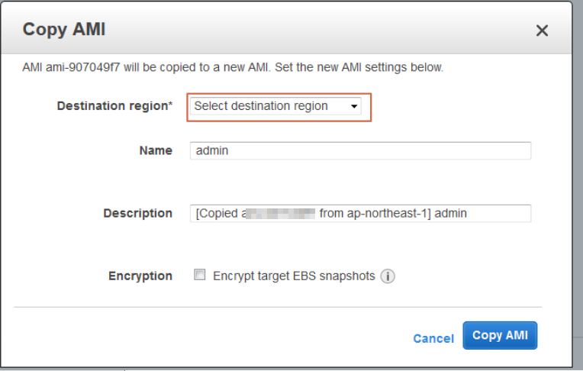Click the gray dialog header bar
This screenshot has width=583, height=371.
click(x=286, y=28)
